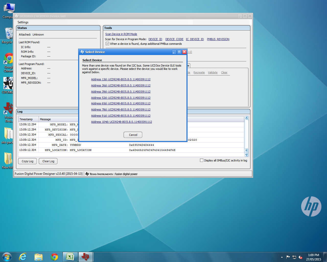This screenshot has width=327, height=262.
Task: Launch Internet Explorer from taskbar
Action: pyautogui.click(x=23, y=257)
